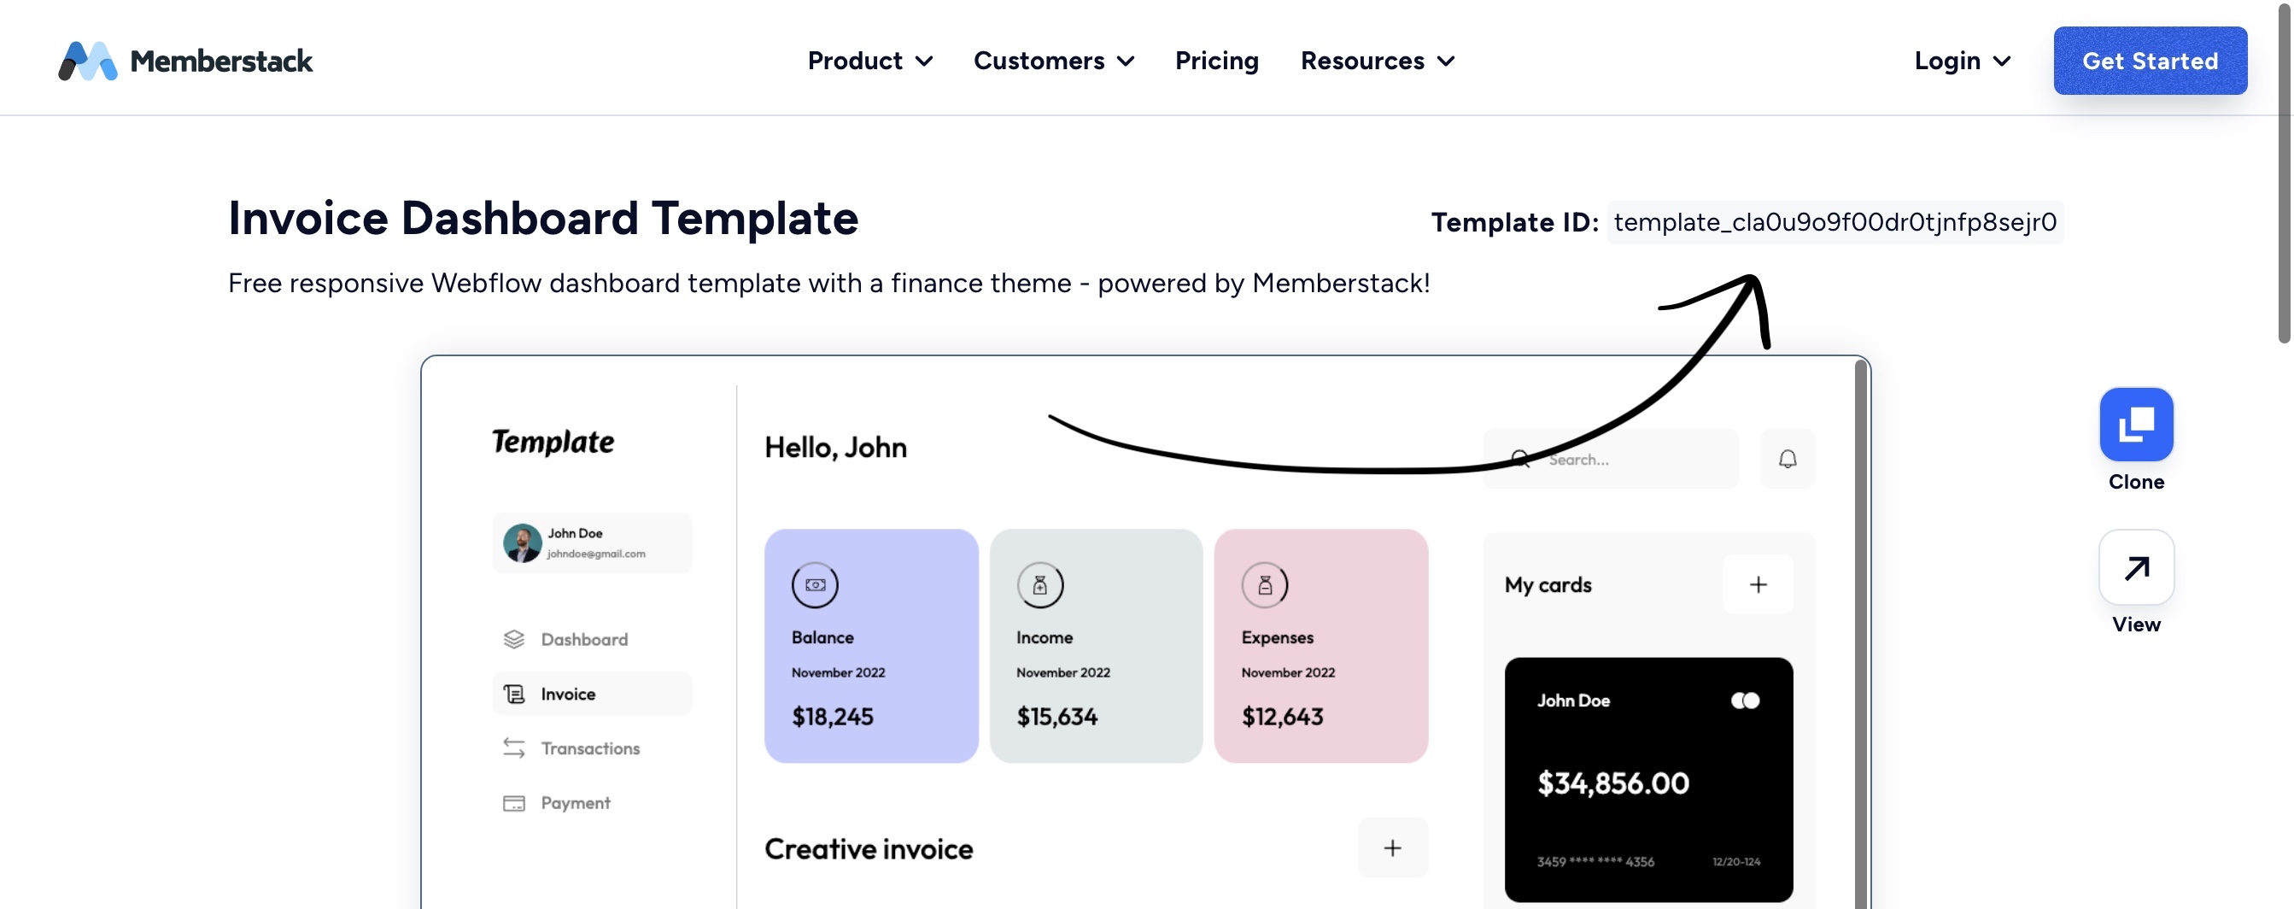Image resolution: width=2294 pixels, height=909 pixels.
Task: Select Invoice in the template sidebar
Action: 591,694
